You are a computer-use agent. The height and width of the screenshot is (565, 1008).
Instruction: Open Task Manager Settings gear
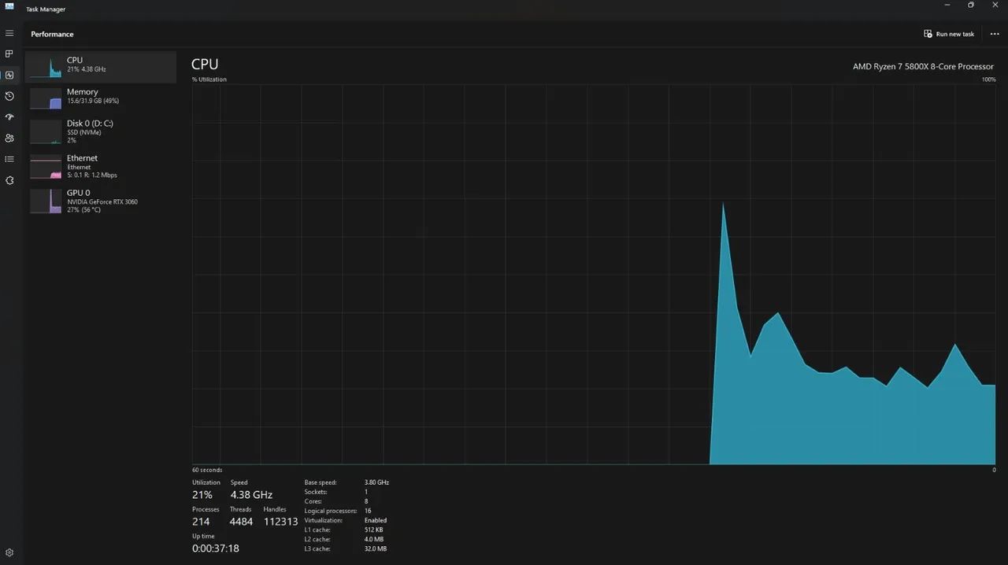[9, 552]
